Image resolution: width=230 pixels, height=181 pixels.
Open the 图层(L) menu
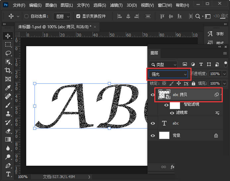(67, 5)
